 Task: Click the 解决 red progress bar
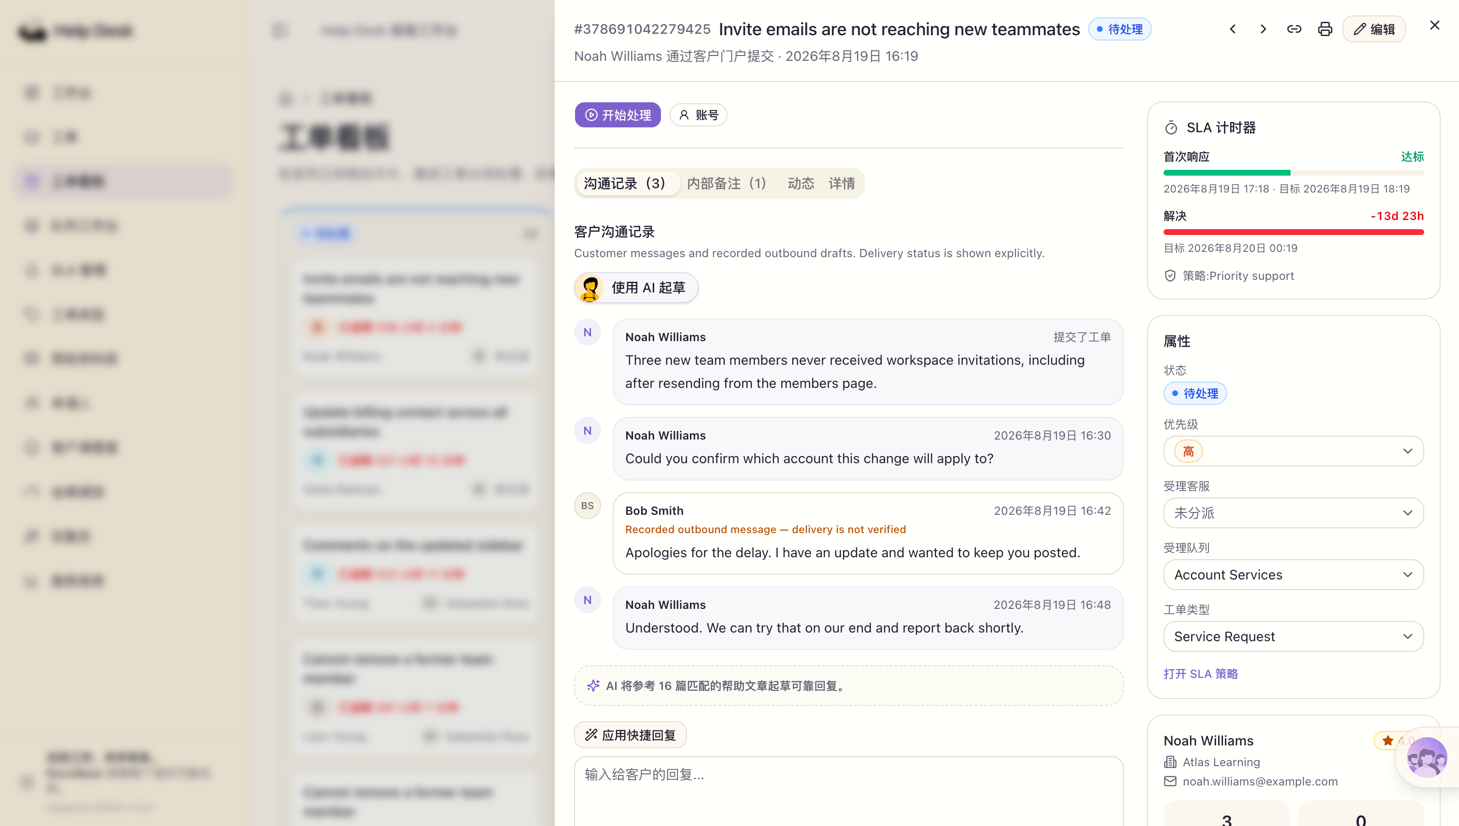(1293, 232)
